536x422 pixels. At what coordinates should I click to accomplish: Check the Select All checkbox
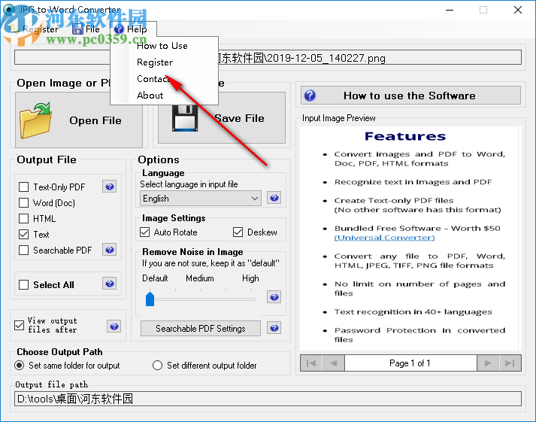click(23, 284)
